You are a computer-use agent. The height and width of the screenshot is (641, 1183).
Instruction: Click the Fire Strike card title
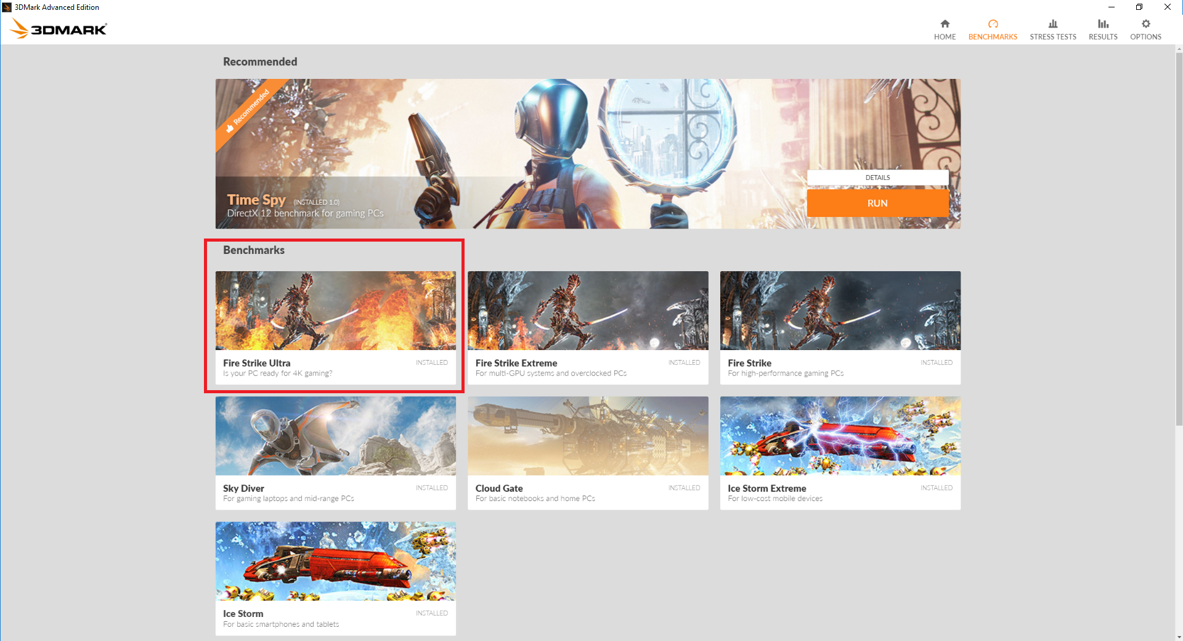pyautogui.click(x=749, y=363)
